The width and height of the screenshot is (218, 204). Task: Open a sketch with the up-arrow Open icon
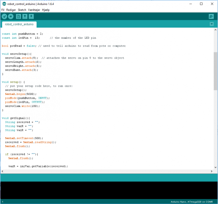click(25, 16)
